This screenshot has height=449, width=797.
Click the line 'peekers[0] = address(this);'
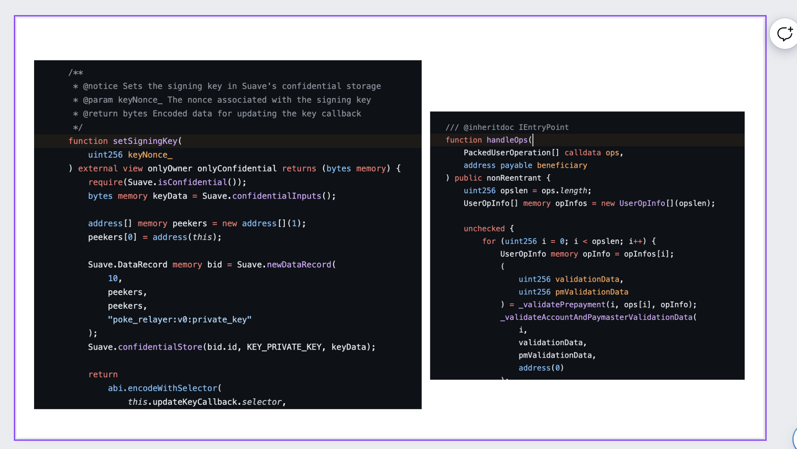pos(155,237)
